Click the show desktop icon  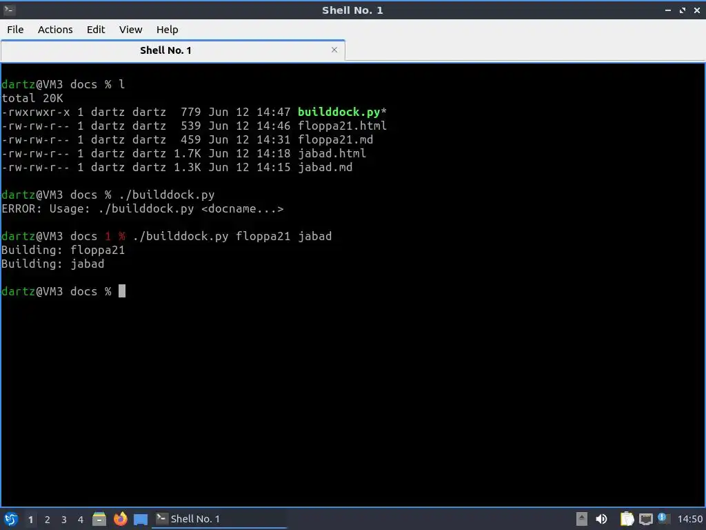(141, 520)
